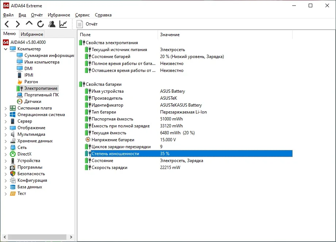Select the Электропитание tree item

[37, 88]
